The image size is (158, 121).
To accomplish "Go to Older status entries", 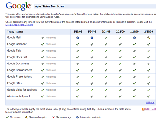I will [150, 102].
